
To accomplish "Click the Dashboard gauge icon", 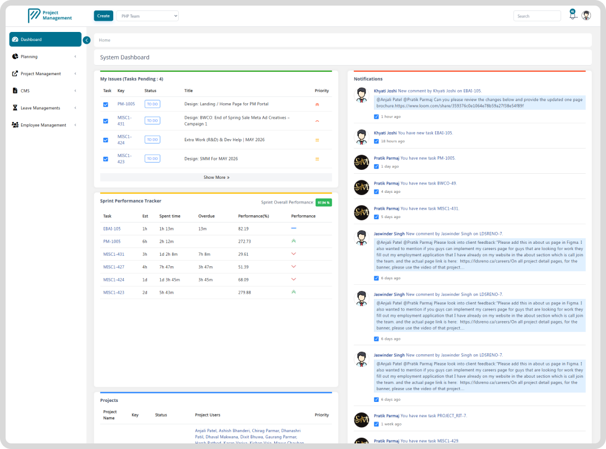I will [15, 39].
